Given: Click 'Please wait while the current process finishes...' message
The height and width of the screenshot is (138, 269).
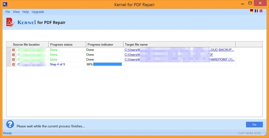Looking at the screenshot, I should (x=51, y=126).
